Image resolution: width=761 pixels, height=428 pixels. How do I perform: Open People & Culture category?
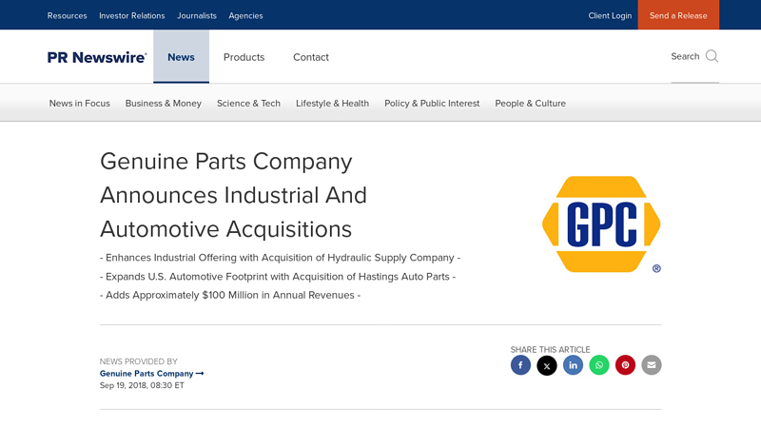tap(531, 104)
